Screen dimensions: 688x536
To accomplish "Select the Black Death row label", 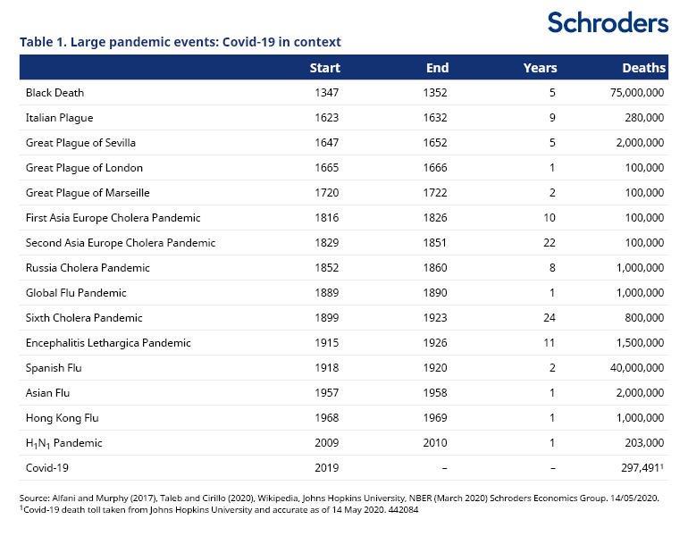I will click(55, 93).
